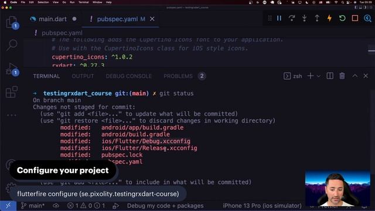The image size is (375, 211).
Task: Click the Wi-Fi icon in macOS menu bar
Action: [x=336, y=2]
